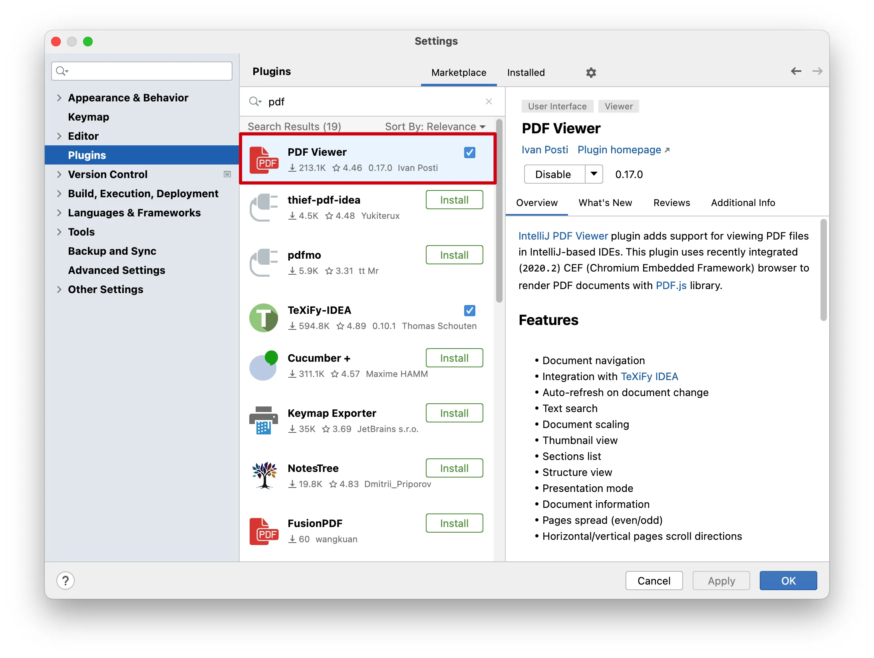The image size is (874, 658).
Task: Click the thief-pdf-idea plug icon
Action: [264, 208]
